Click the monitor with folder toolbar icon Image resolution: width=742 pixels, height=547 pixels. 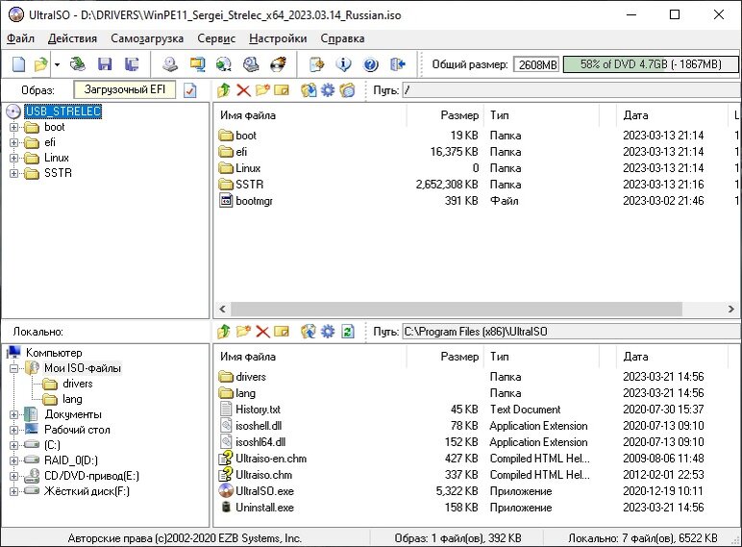click(x=197, y=63)
